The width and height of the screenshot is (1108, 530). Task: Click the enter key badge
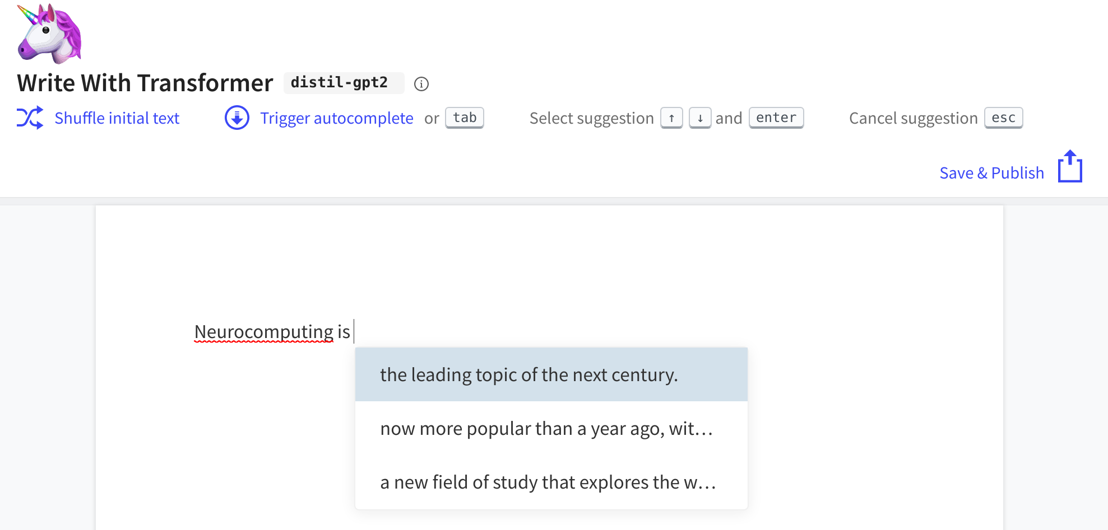click(x=776, y=118)
